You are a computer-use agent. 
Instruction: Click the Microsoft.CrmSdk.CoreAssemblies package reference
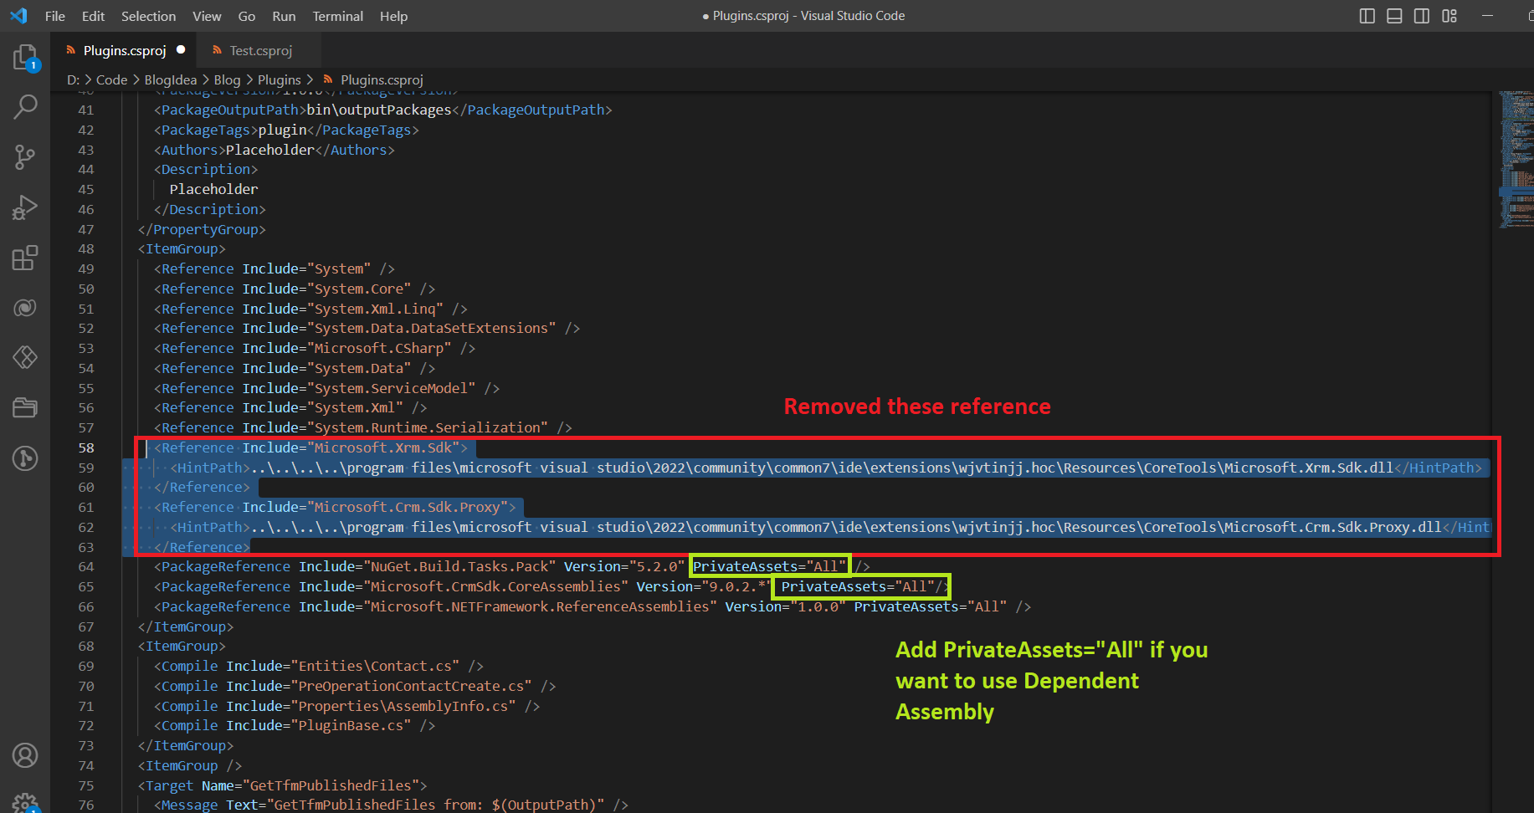[x=552, y=587]
